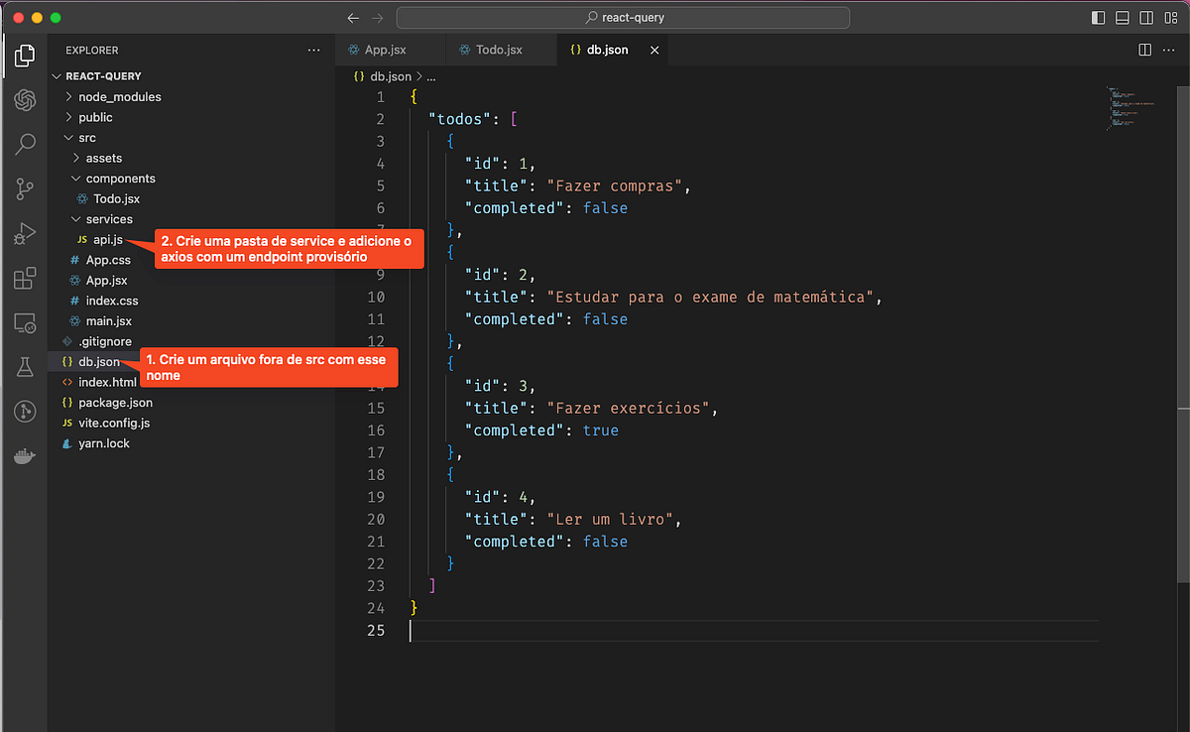The height and width of the screenshot is (732, 1190).
Task: Open the Testing flask icon
Action: pyautogui.click(x=25, y=367)
